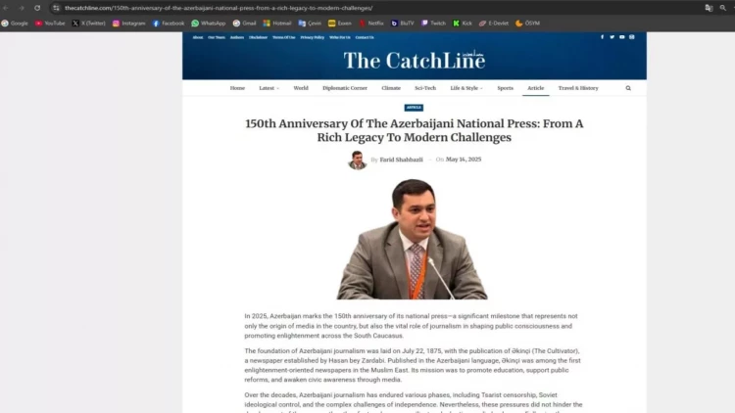This screenshot has height=413, width=735.
Task: Open The CatchLine Facebook page icon
Action: point(604,37)
